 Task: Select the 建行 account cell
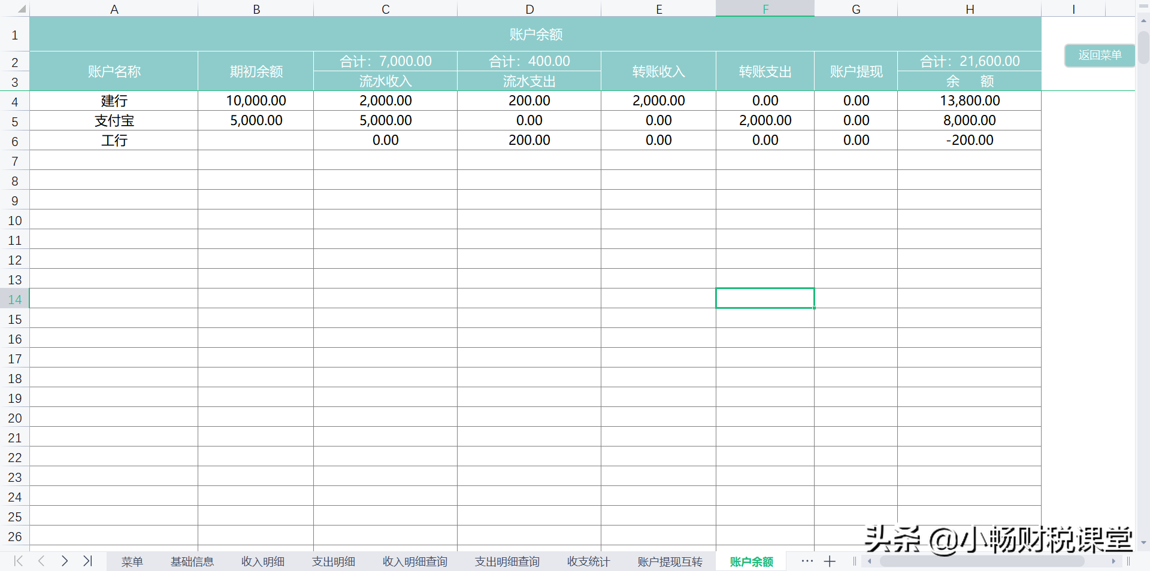tap(114, 101)
